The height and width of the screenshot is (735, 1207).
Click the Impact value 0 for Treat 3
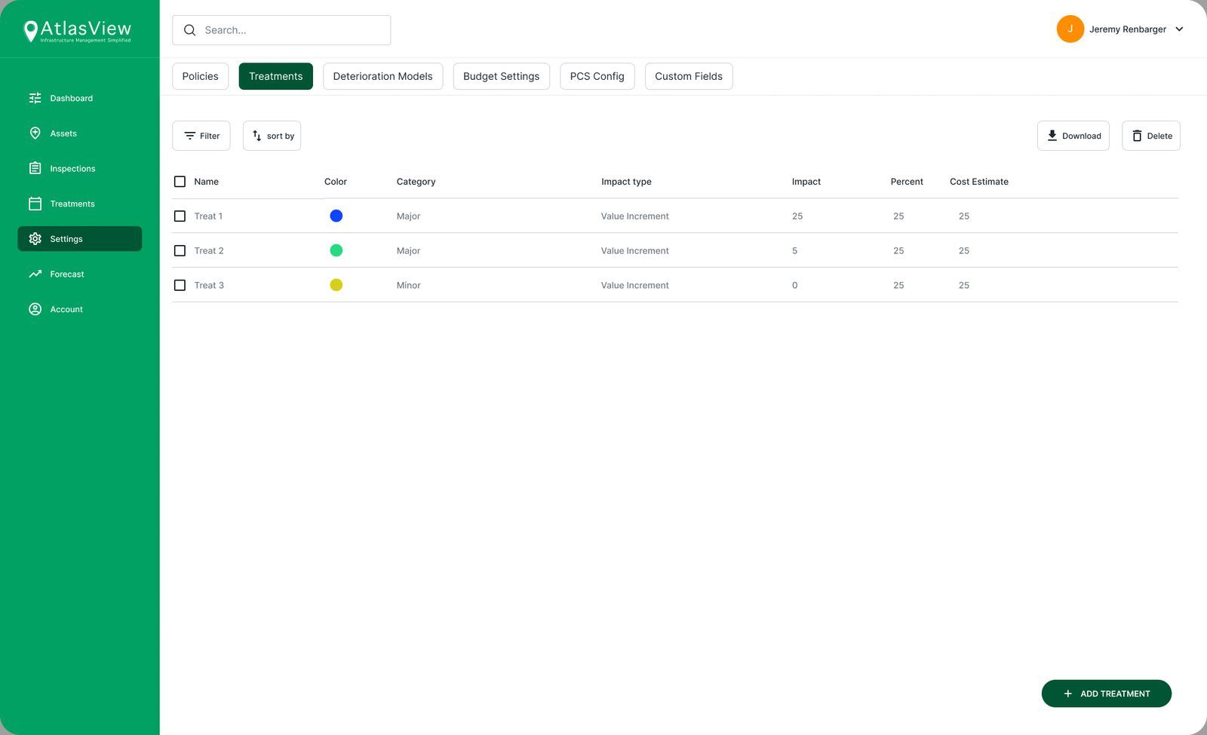tap(794, 286)
